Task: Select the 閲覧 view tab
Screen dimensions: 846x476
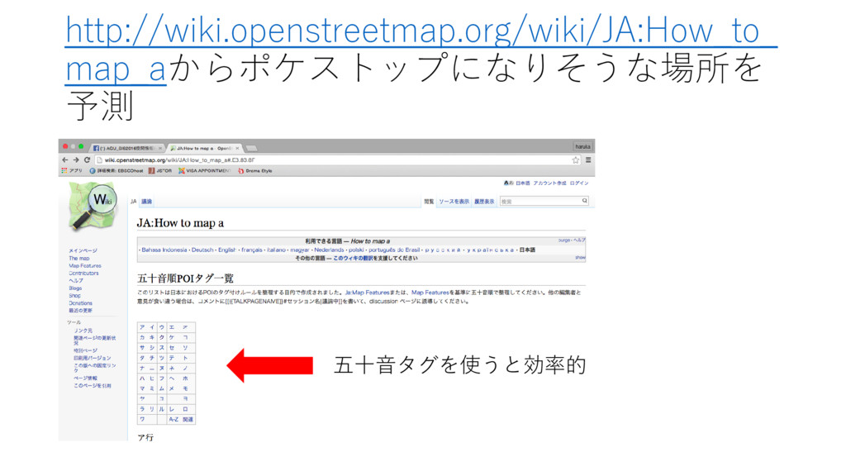Action: tap(429, 202)
